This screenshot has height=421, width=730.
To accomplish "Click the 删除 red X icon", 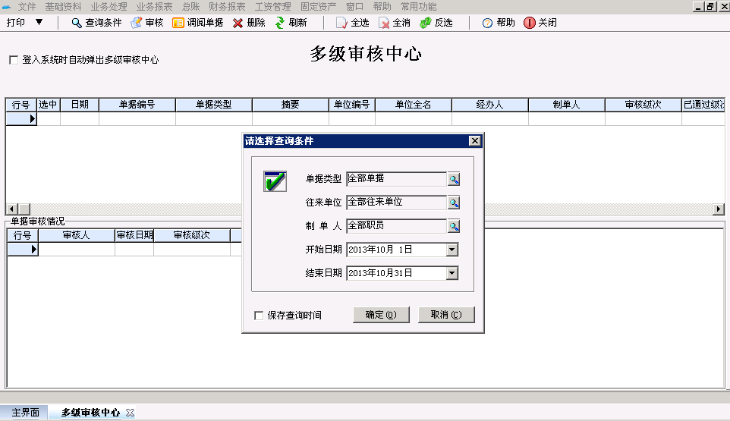I will tap(238, 23).
